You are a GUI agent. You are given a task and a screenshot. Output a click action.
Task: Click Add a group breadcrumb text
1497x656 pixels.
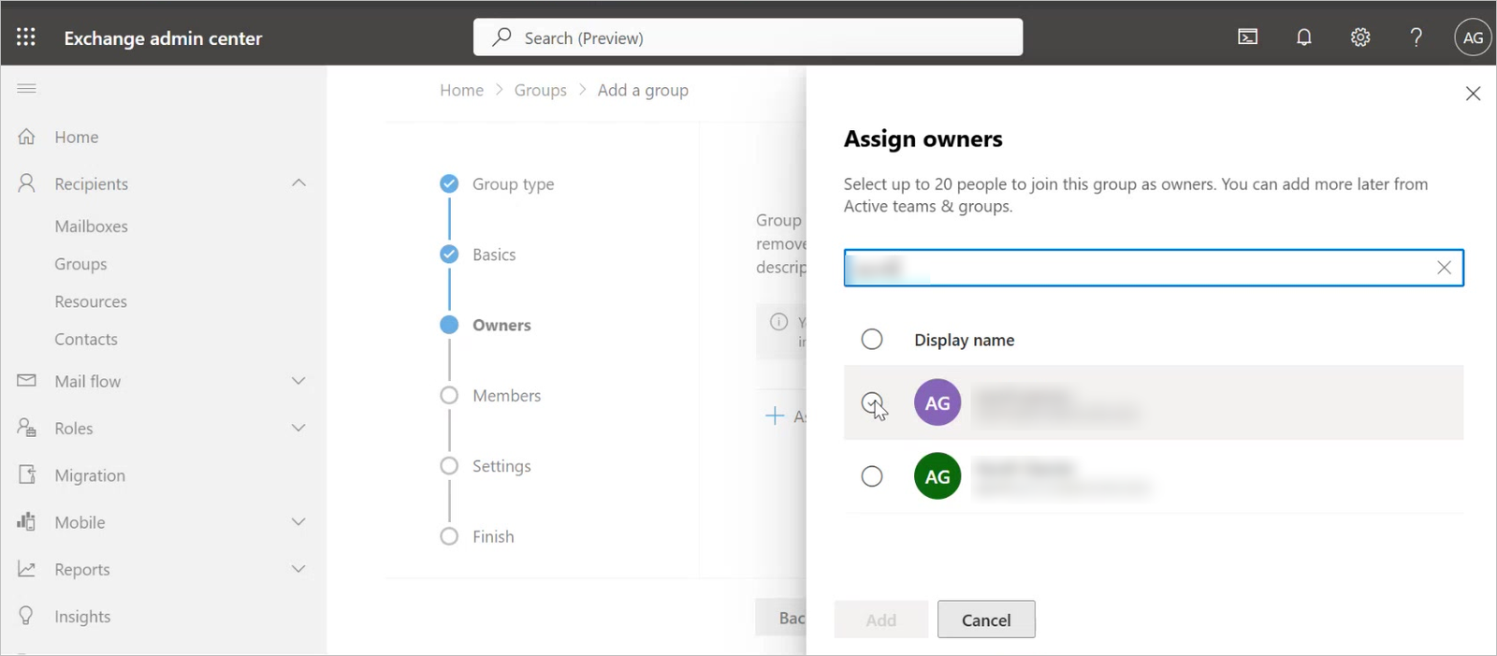(643, 90)
